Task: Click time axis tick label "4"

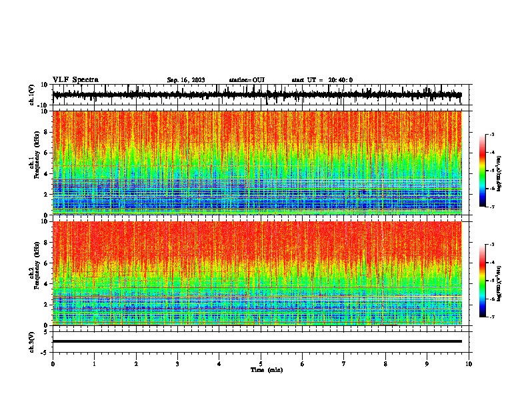Action: (x=219, y=364)
